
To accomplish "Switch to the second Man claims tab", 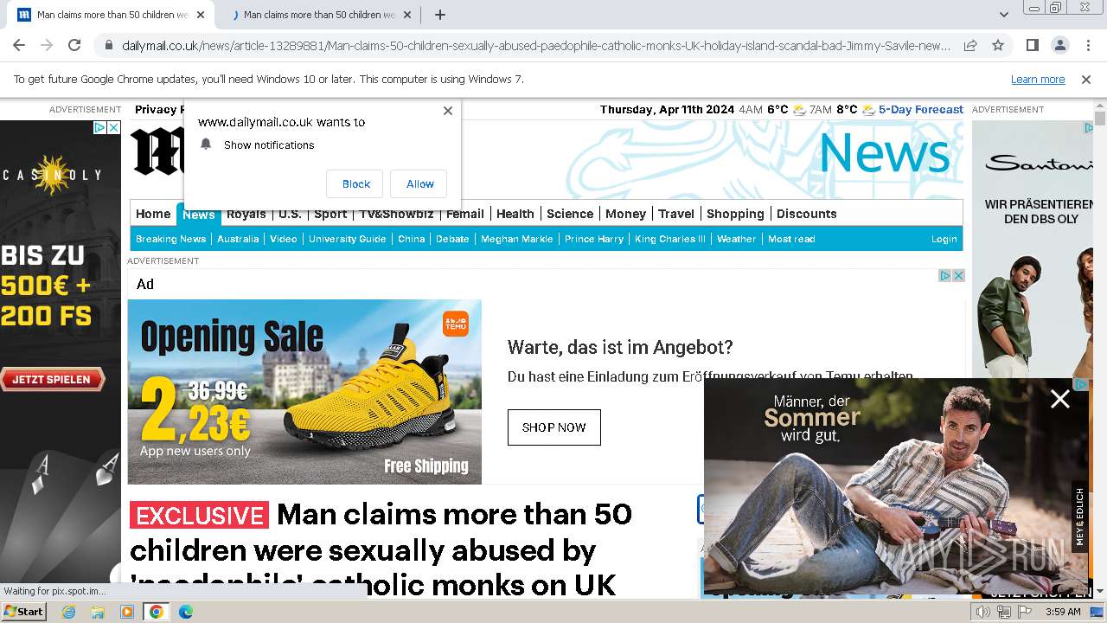I will [x=319, y=15].
